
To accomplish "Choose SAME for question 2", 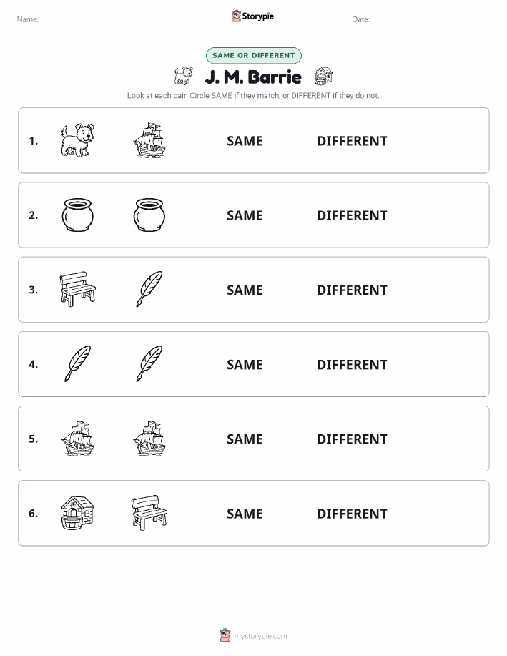I will tap(245, 215).
